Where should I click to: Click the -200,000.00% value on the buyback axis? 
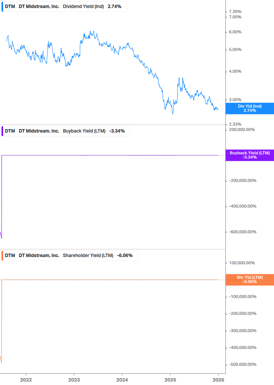point(243,181)
